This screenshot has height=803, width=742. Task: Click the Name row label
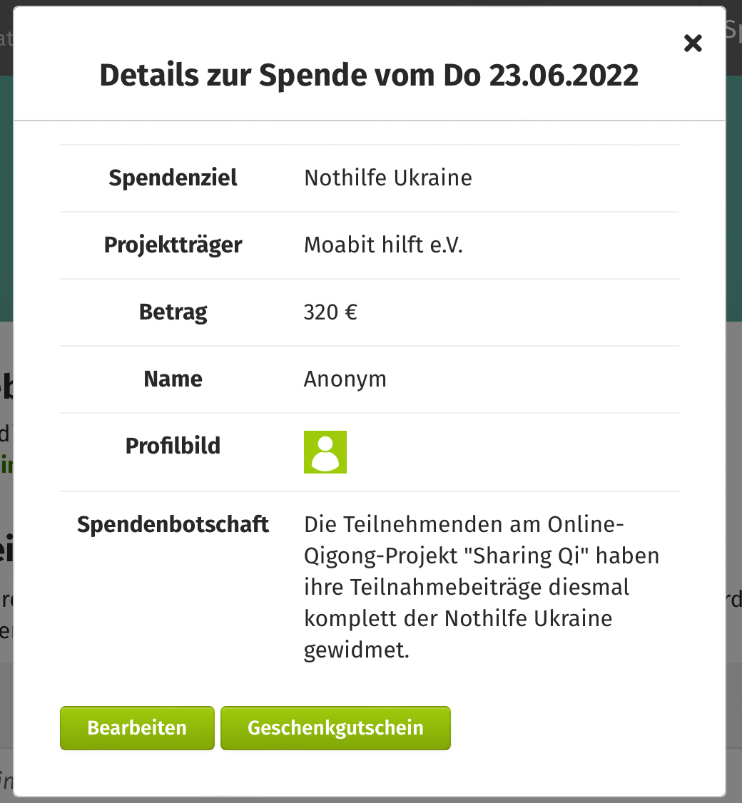[173, 379]
